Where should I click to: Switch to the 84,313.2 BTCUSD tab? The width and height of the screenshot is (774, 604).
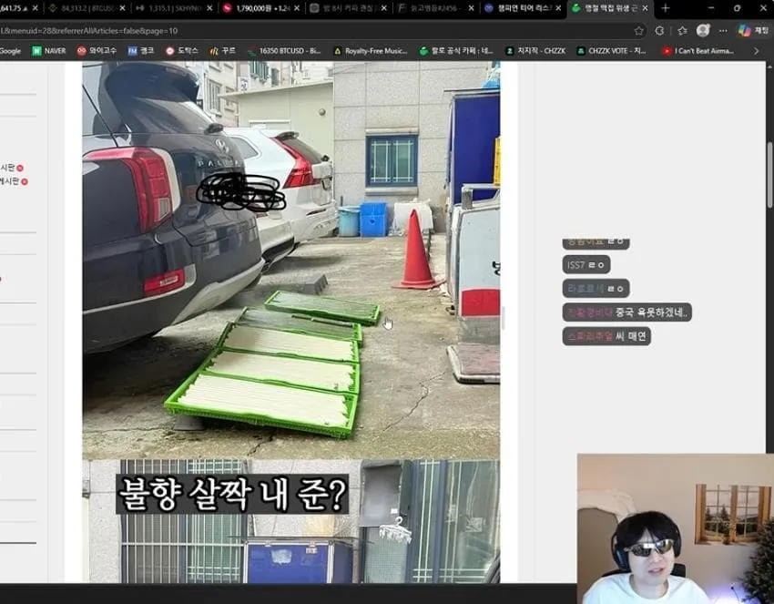pos(87,8)
